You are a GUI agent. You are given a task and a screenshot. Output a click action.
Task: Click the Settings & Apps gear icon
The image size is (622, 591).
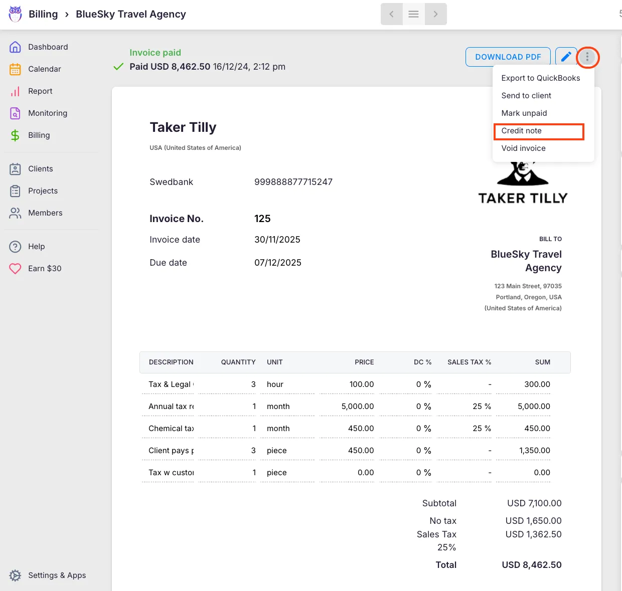[x=15, y=575]
